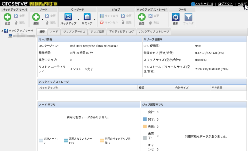
Task: Click the フィルタ funnel icon
Action: click(x=188, y=17)
